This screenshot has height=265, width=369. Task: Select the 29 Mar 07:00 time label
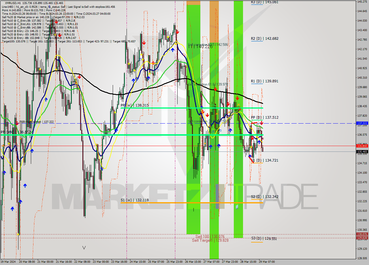[266, 262]
